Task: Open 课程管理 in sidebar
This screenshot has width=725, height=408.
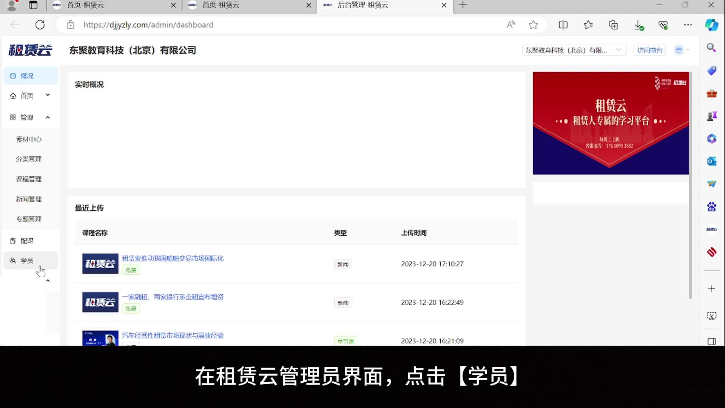Action: 29,179
